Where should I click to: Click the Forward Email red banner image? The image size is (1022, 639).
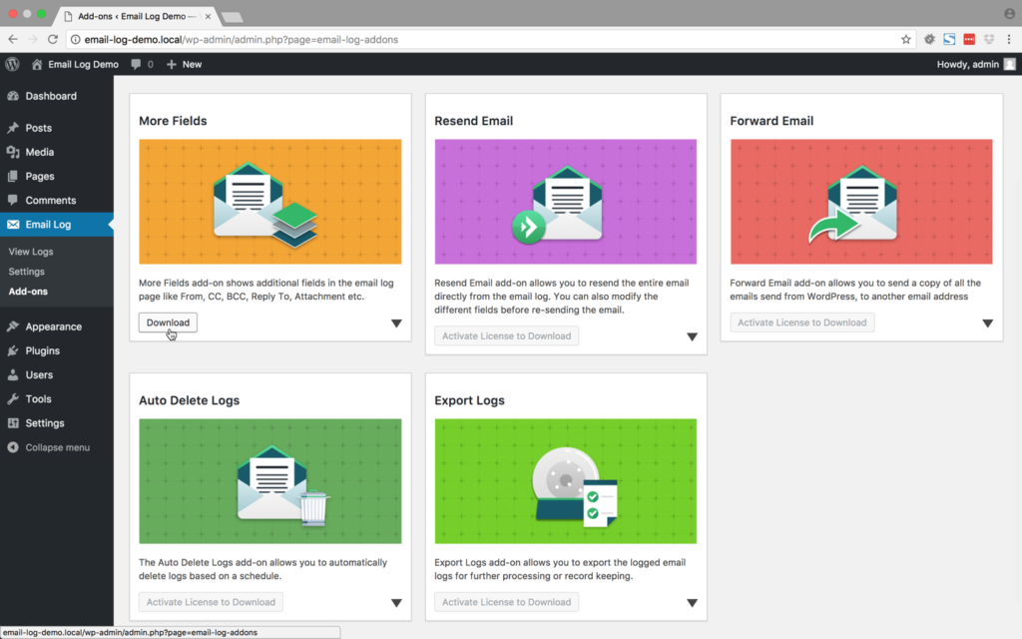point(861,202)
